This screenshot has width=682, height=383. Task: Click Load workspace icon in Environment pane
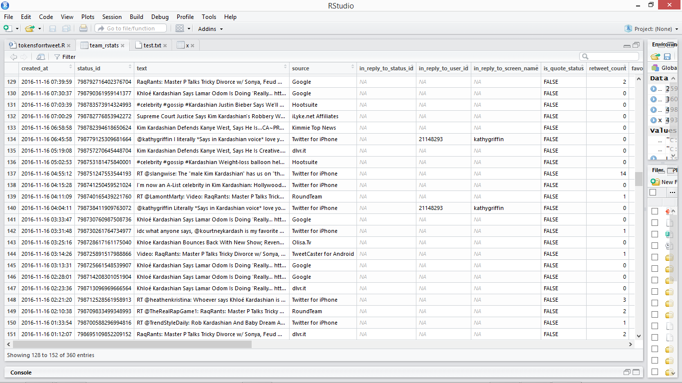pos(656,57)
